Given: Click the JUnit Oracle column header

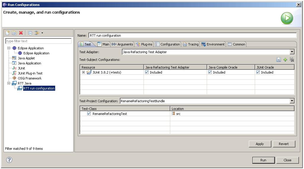Looking at the screenshot, I should 275,67.
